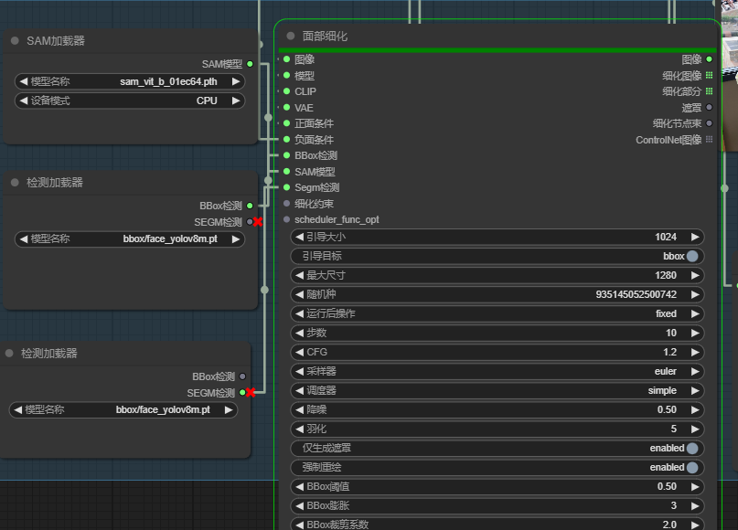
Task: Open 模型名称 dropdown in SAM加载器
Action: point(130,82)
